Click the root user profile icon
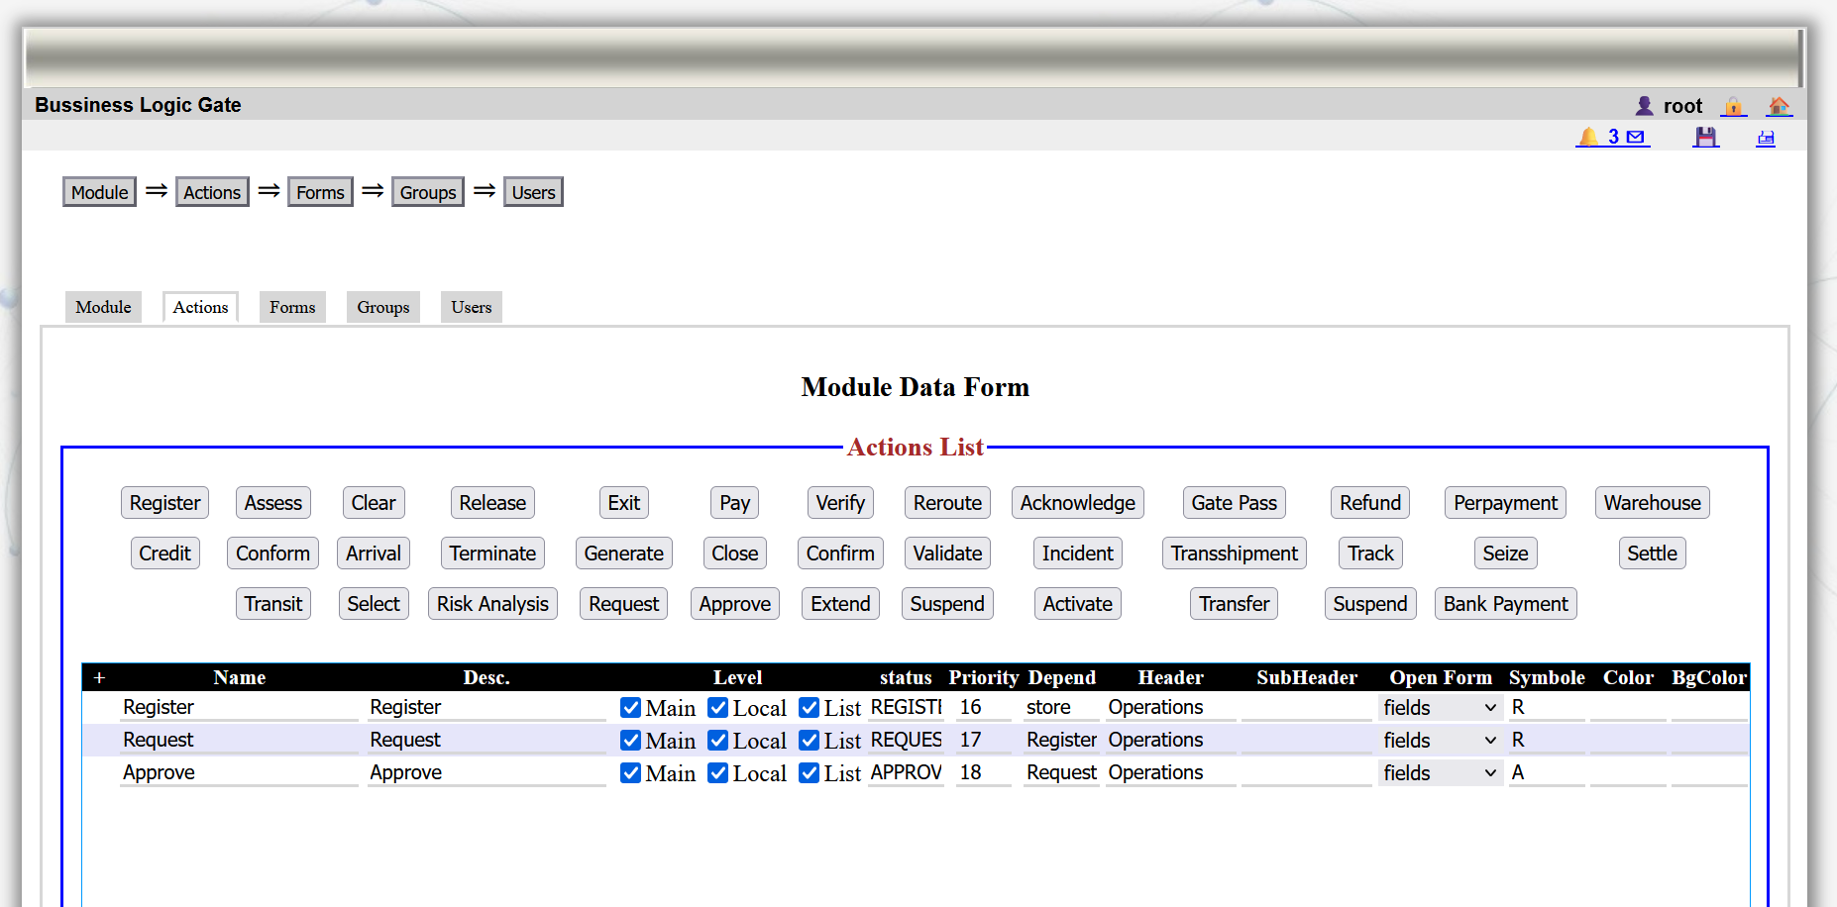 (1644, 106)
